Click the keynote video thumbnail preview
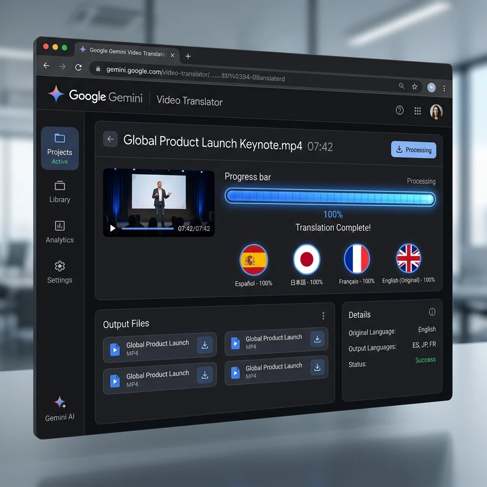This screenshot has width=487, height=487. click(159, 203)
